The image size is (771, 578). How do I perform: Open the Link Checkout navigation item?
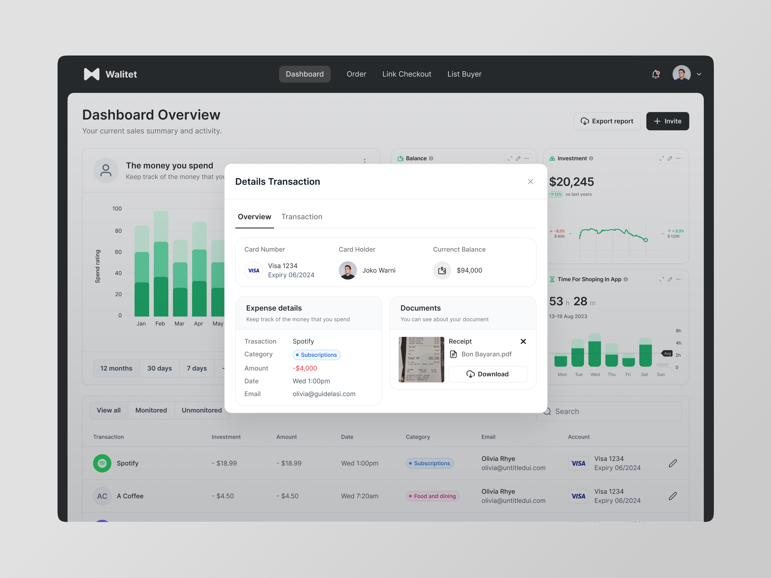tap(406, 74)
